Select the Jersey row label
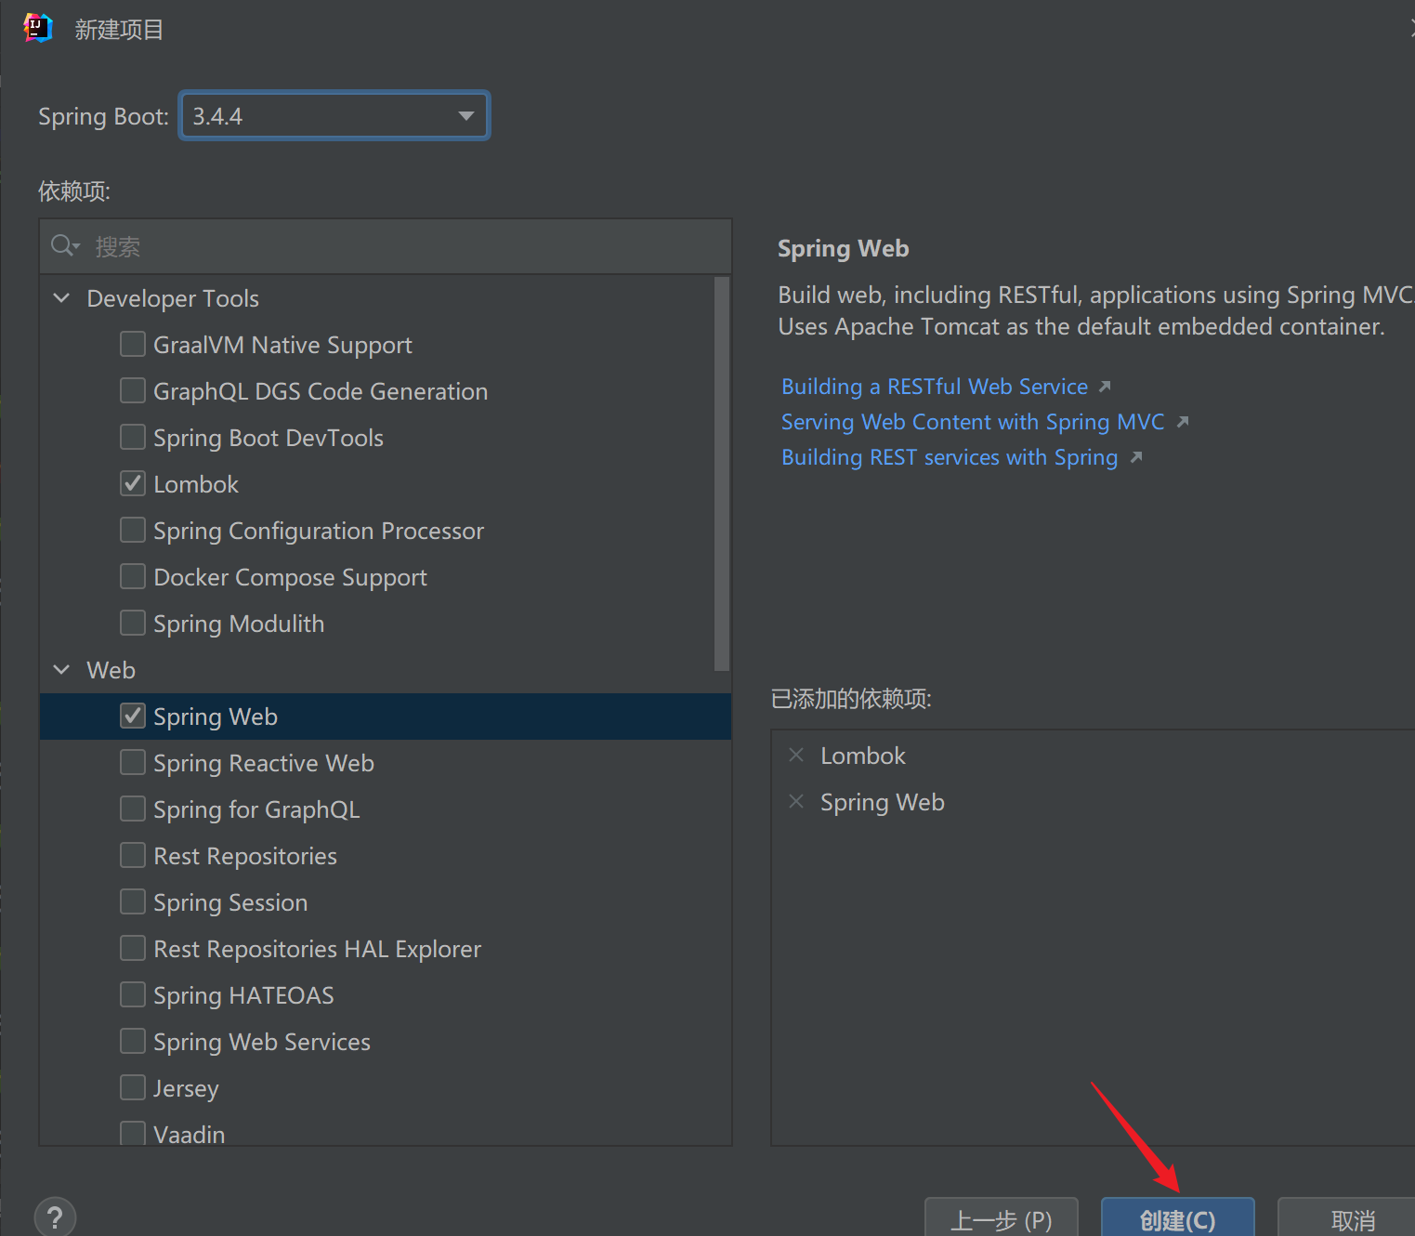This screenshot has width=1415, height=1236. tap(186, 1088)
